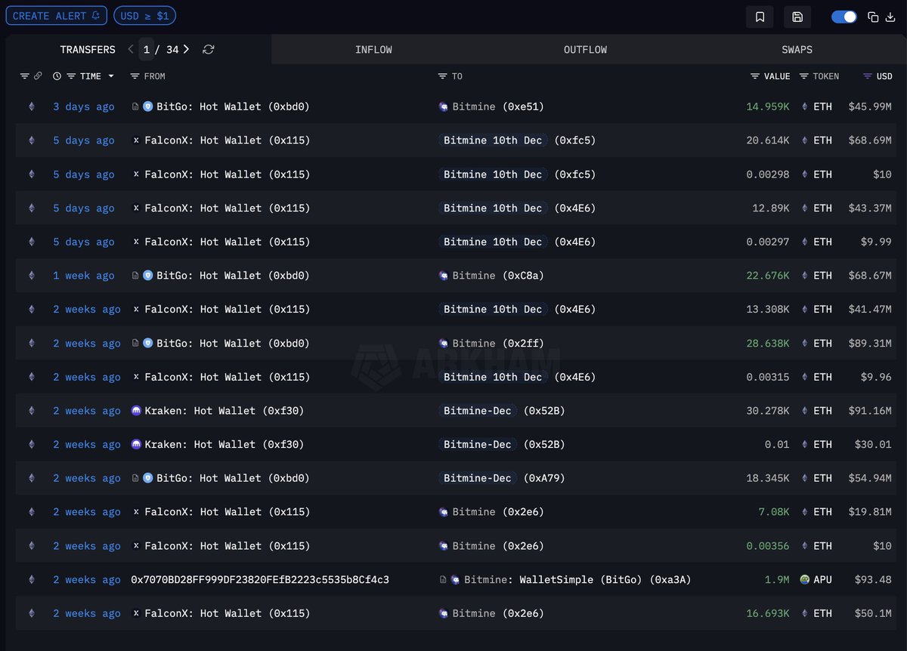Click Ethereum icon on the 1 week ago row

(31, 276)
